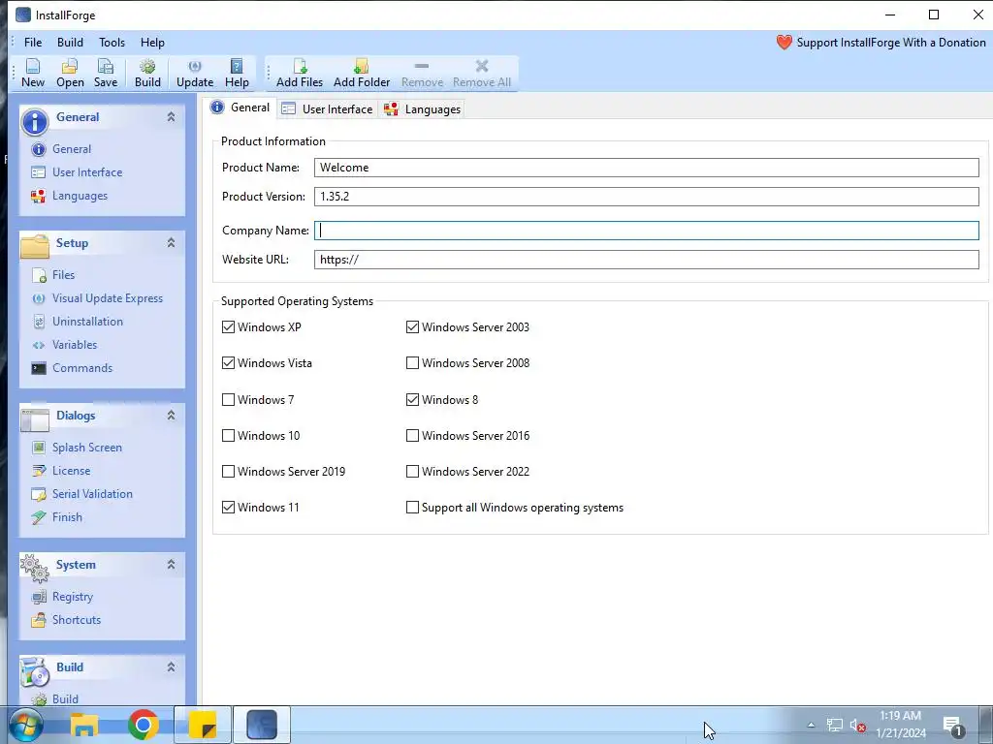Click the Company Name field

click(647, 231)
